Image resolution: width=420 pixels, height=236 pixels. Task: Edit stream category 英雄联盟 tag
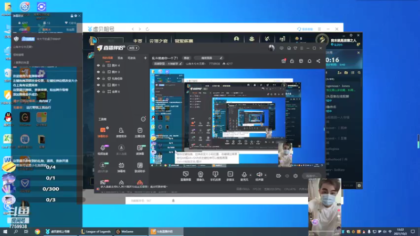[167, 63]
